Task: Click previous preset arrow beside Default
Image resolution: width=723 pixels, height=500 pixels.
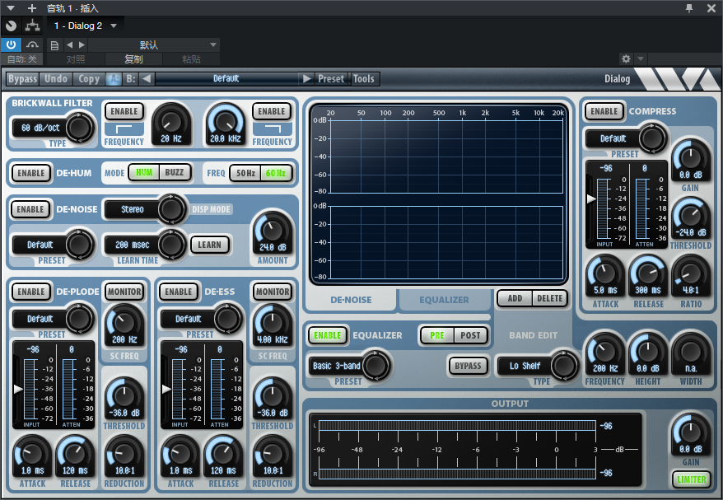Action: click(147, 79)
